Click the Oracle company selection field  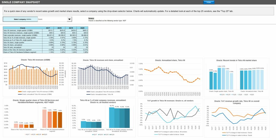(x=51, y=19)
